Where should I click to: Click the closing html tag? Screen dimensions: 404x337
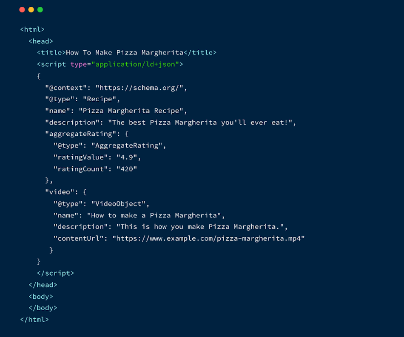click(34, 320)
